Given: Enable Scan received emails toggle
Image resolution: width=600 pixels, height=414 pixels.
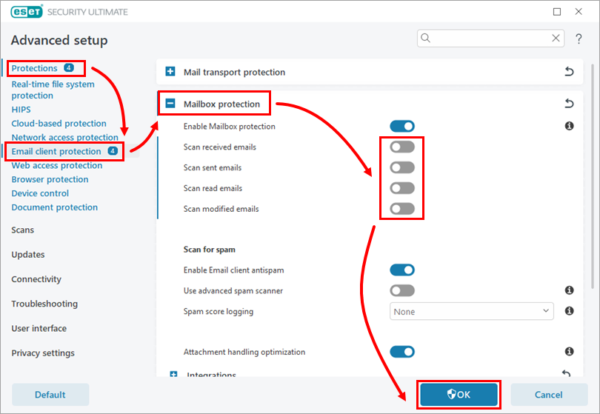Looking at the screenshot, I should click(x=402, y=147).
